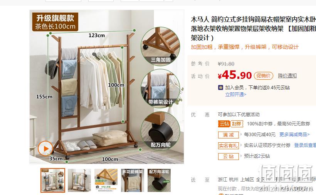Open the second thumbnail of the rack
Viewport: 316px width, 195px height.
pos(79,180)
